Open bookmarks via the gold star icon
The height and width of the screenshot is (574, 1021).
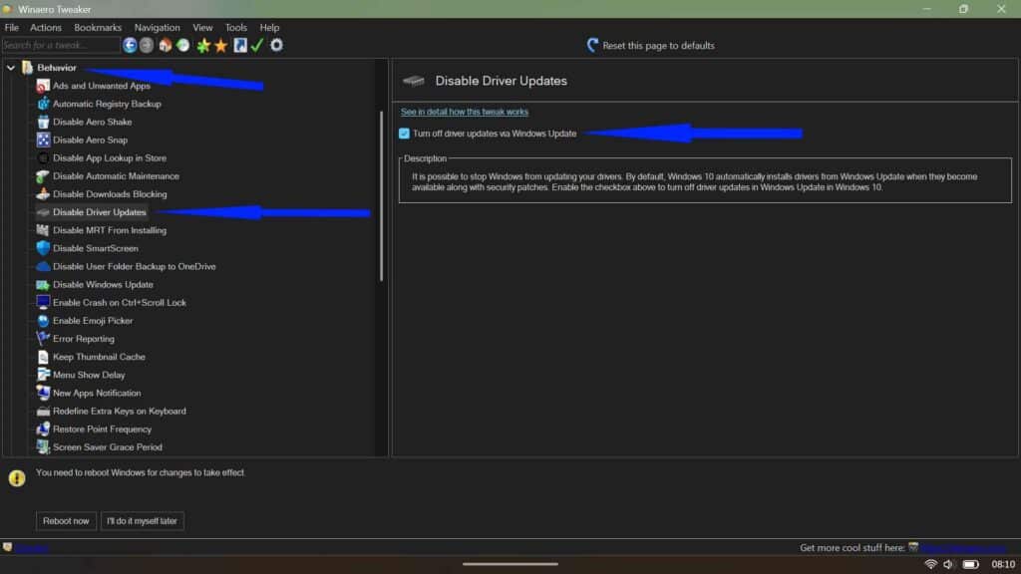(221, 45)
